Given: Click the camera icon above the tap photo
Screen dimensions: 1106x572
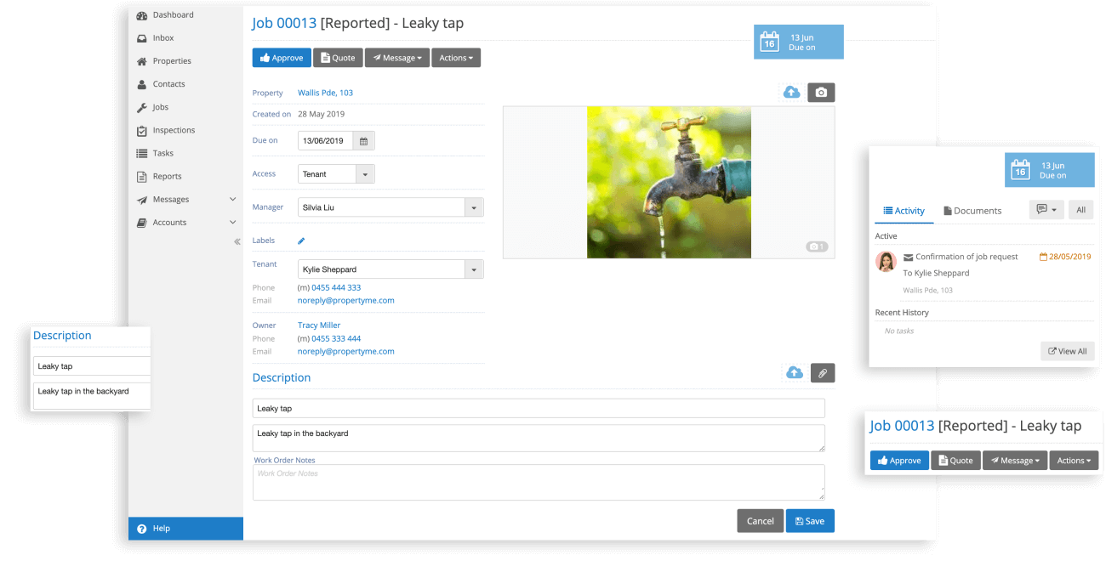Looking at the screenshot, I should tap(821, 93).
